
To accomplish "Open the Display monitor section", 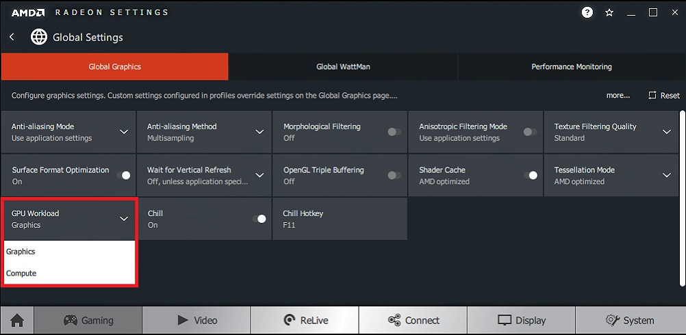I will click(522, 320).
